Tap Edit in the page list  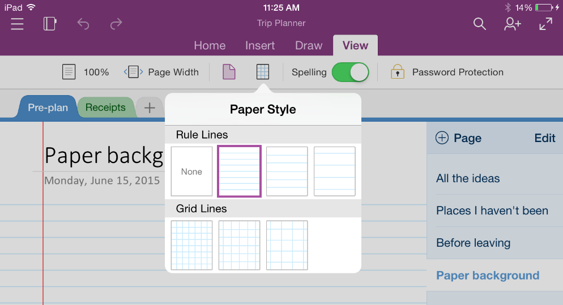tap(545, 138)
